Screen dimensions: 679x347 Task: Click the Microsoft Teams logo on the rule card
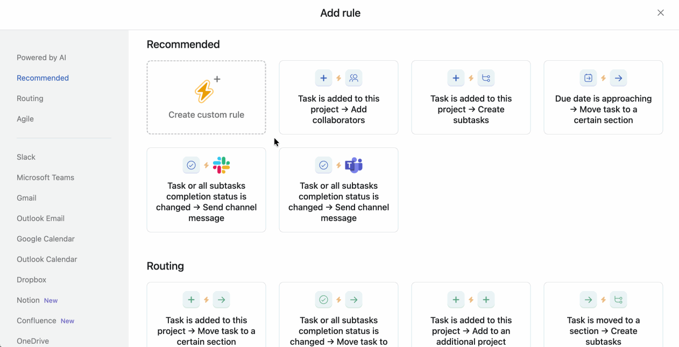[353, 165]
